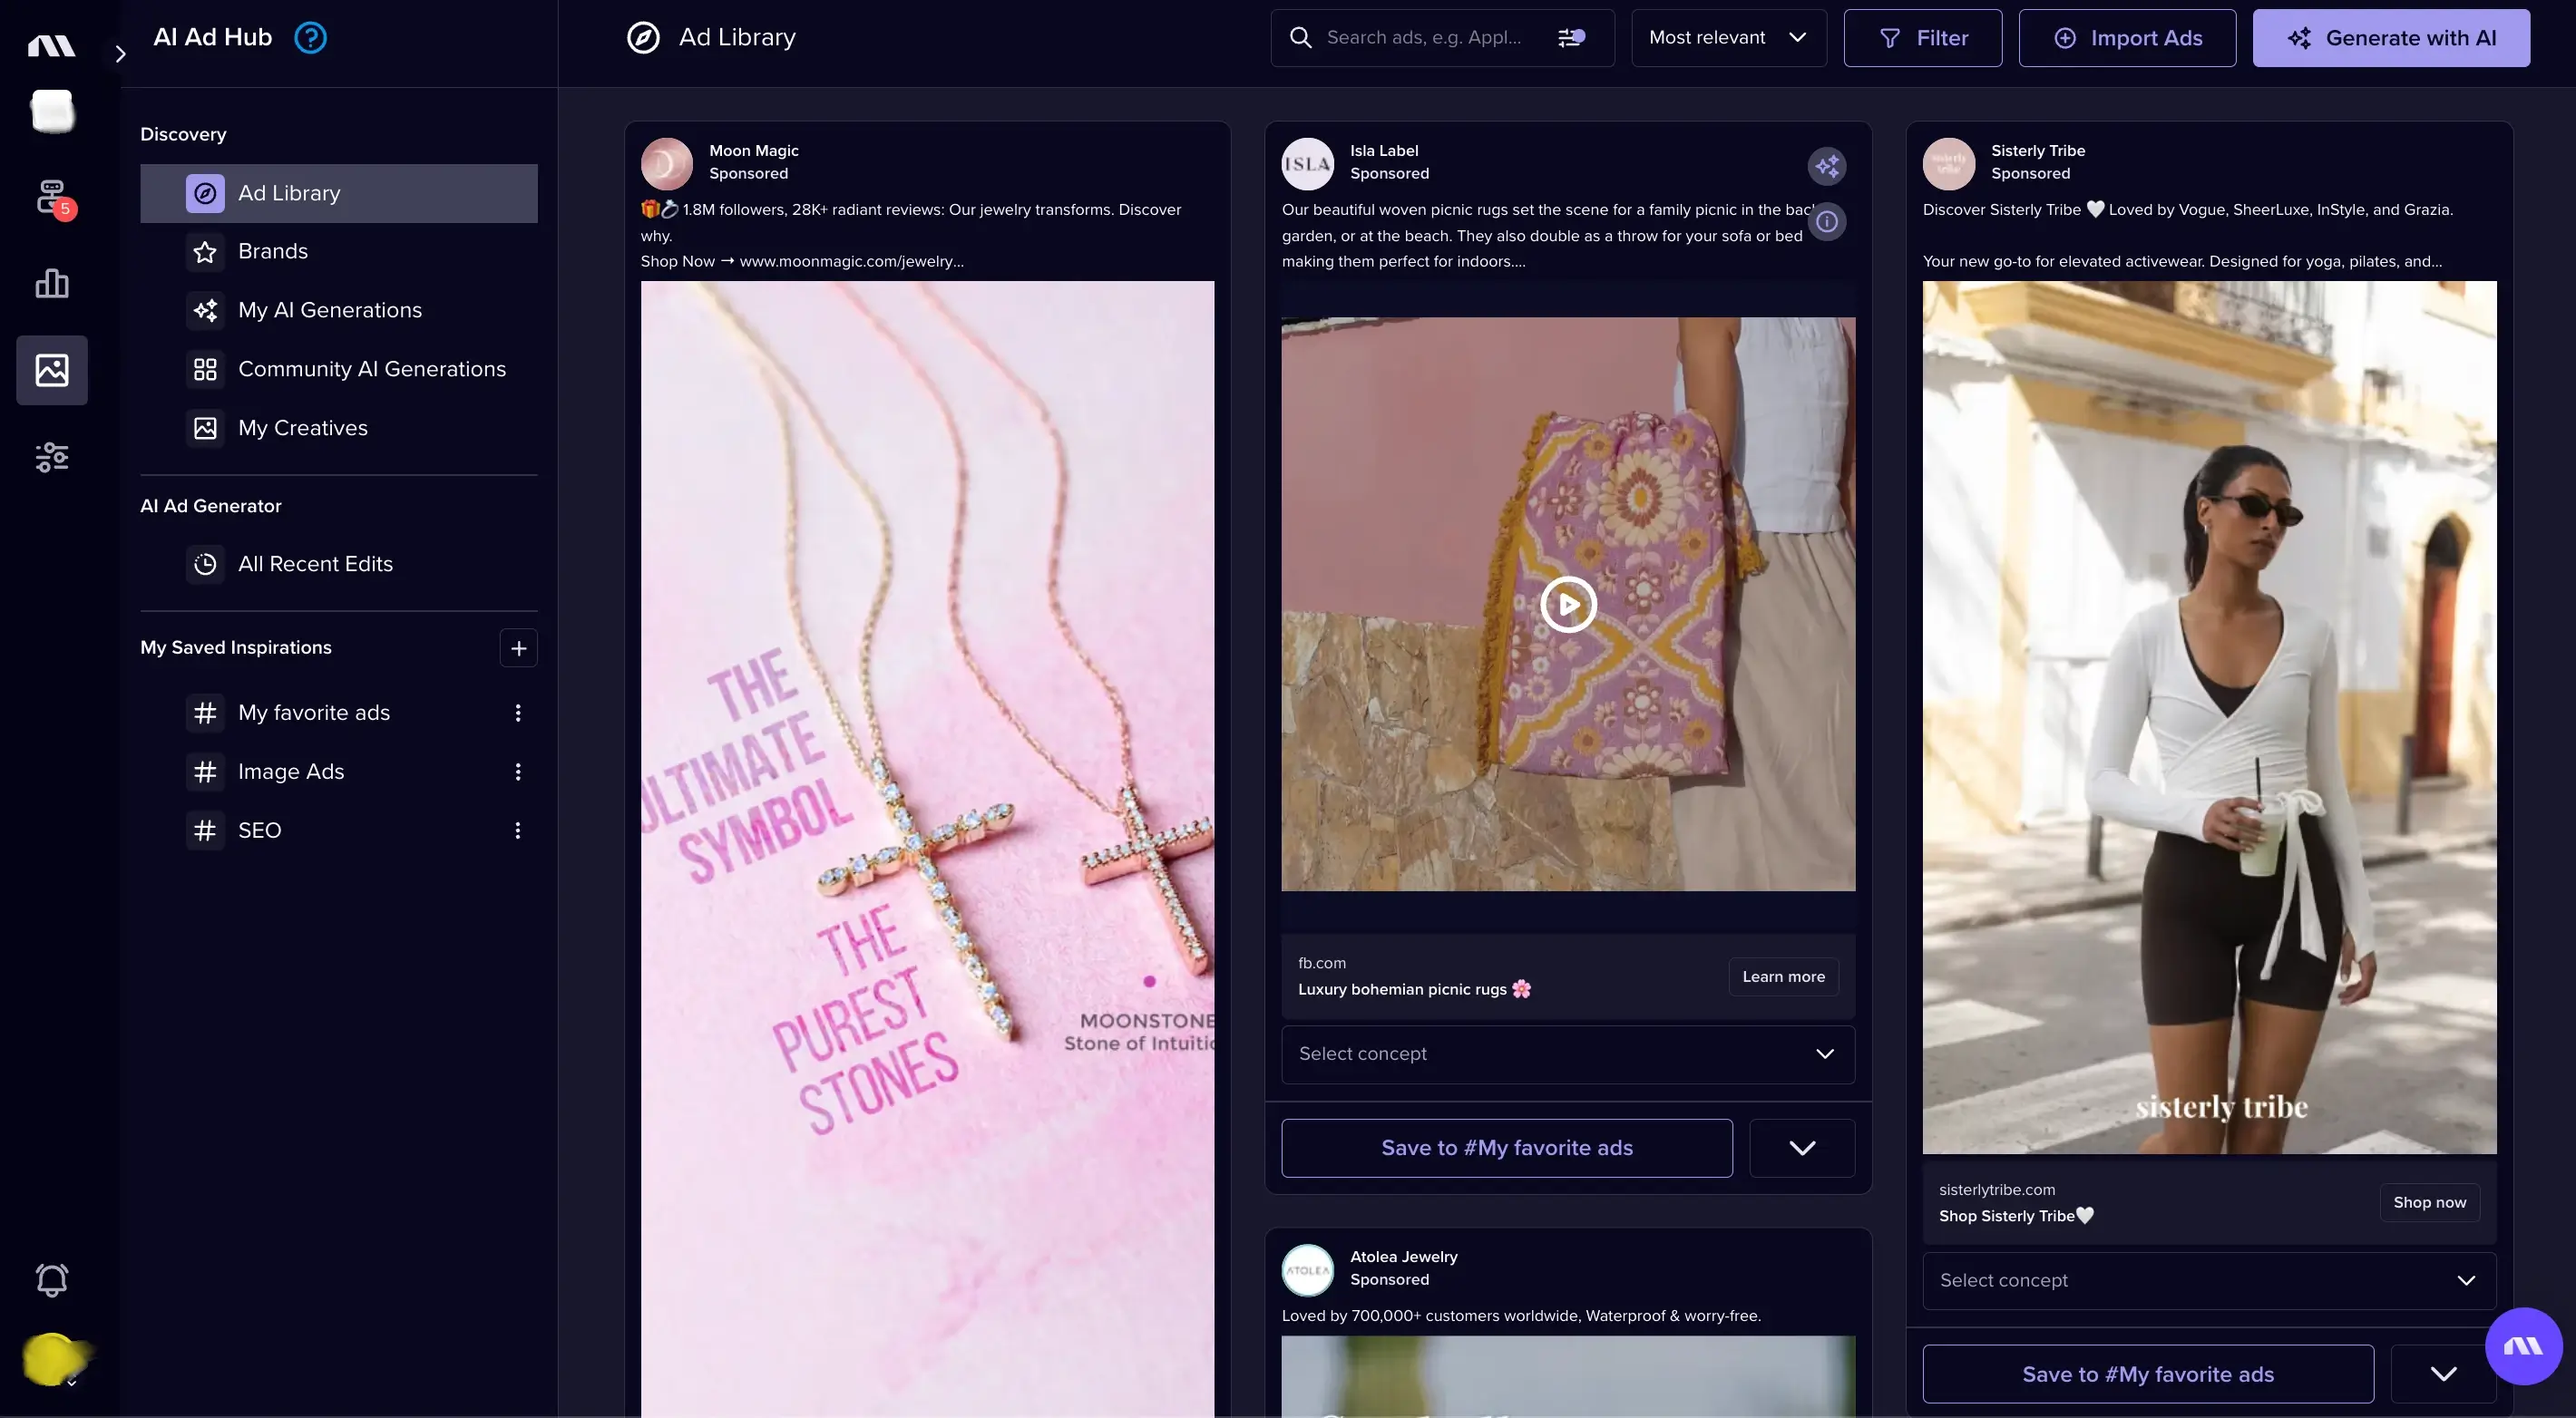
Task: Toggle the search options switch in search bar
Action: (x=1571, y=38)
